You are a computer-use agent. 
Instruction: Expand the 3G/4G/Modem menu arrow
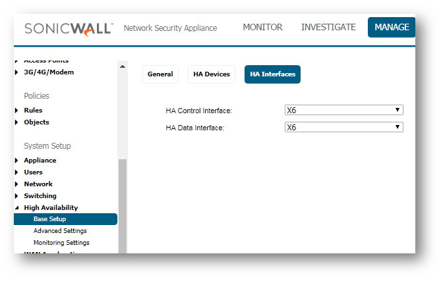coord(16,72)
